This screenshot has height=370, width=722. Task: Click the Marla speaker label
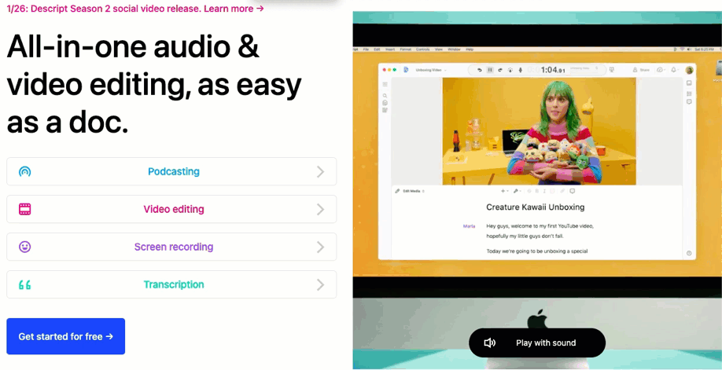(x=470, y=226)
